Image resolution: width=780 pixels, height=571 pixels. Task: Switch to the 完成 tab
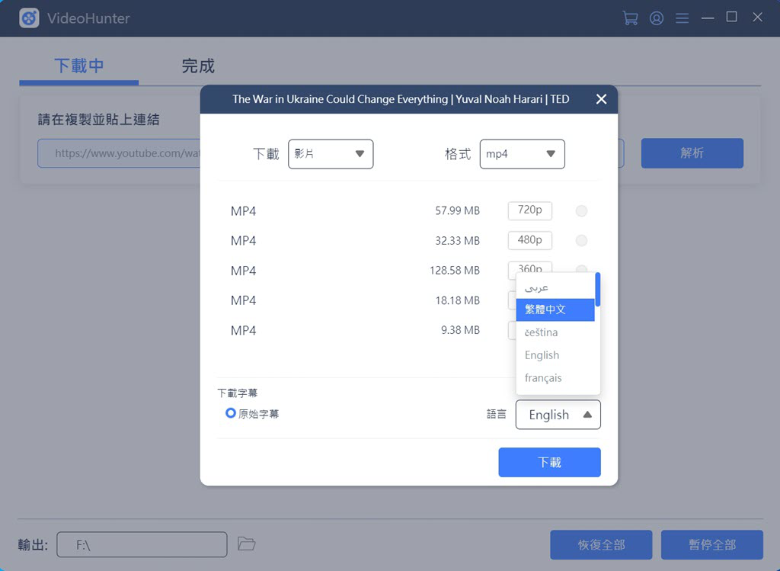pos(198,66)
